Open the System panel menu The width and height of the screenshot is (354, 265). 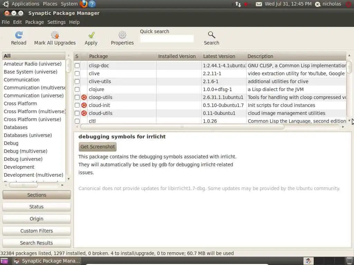point(69,4)
